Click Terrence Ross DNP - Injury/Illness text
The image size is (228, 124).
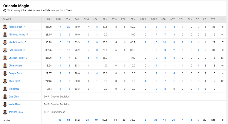[x=54, y=112]
